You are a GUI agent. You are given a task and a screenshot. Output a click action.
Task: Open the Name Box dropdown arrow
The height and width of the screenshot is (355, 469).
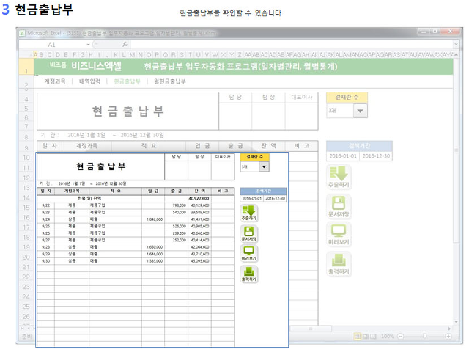click(88, 45)
